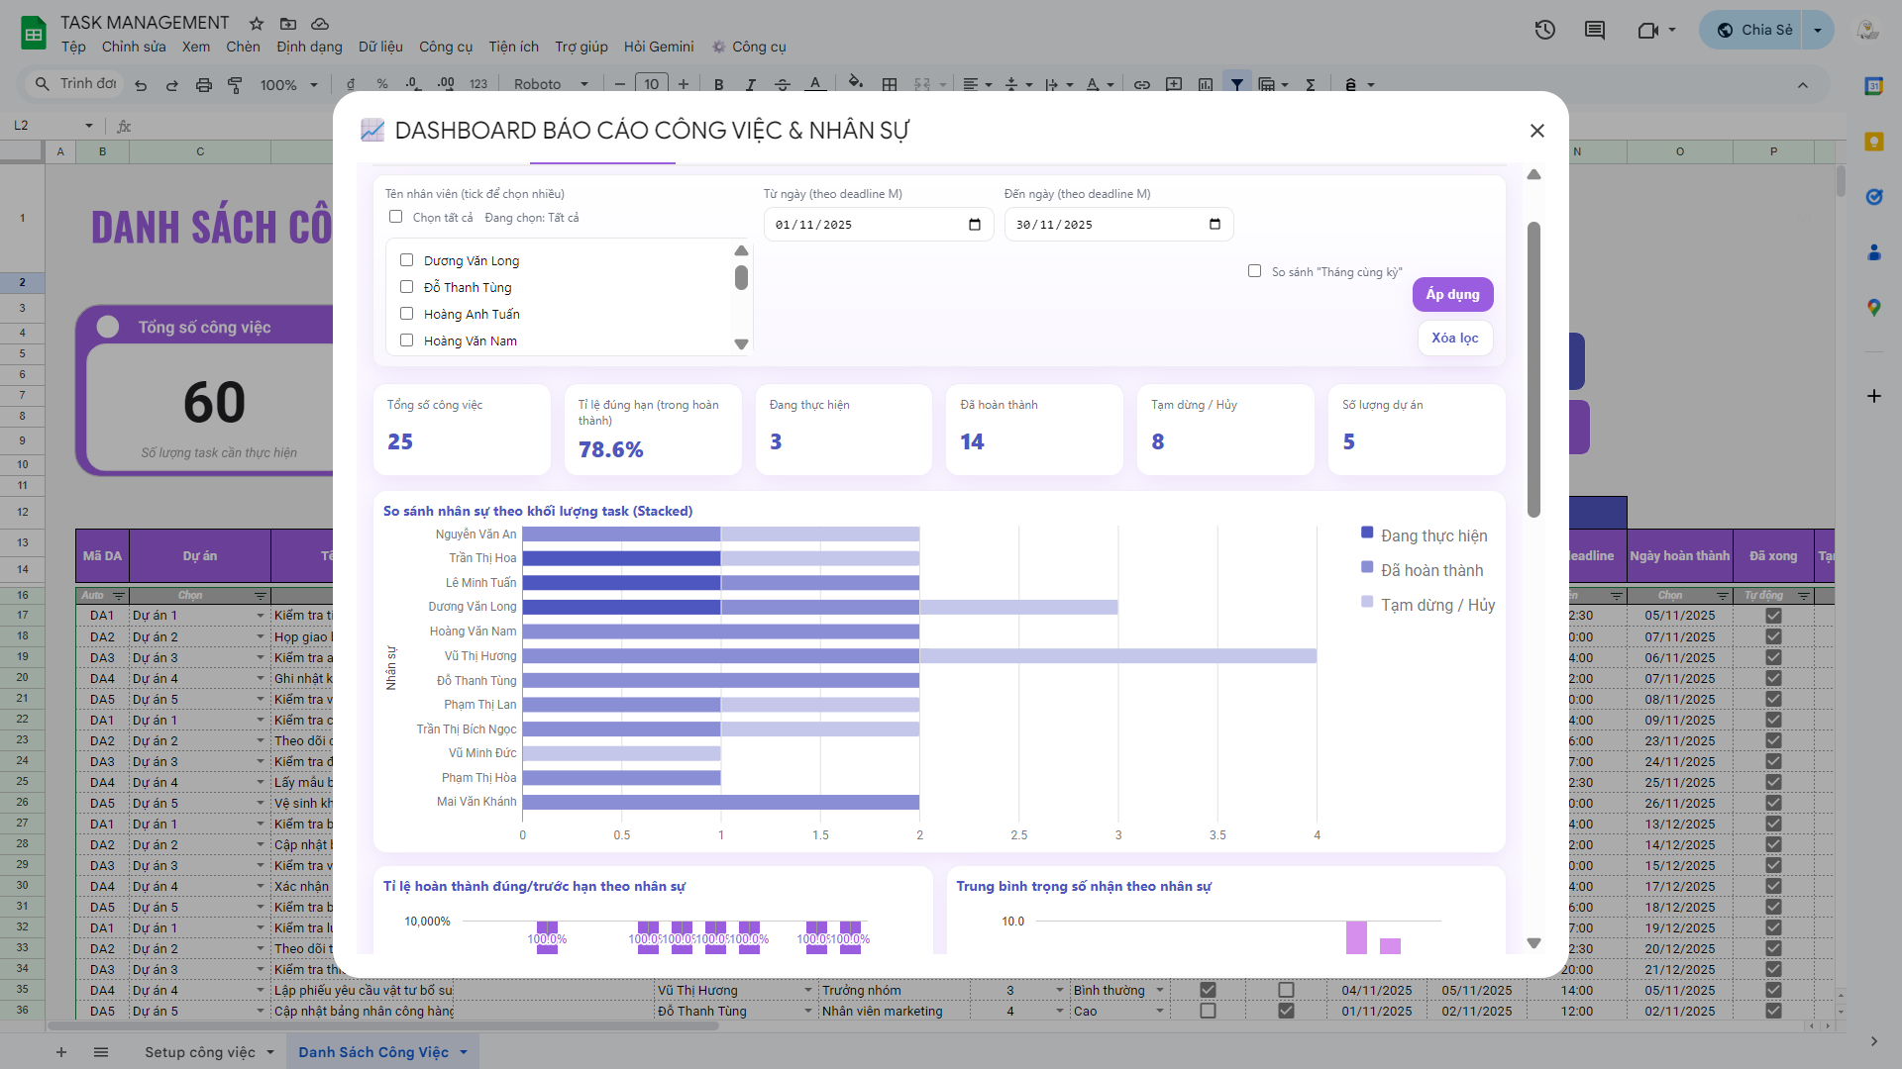
Task: Click the dashboard dialog vertical scrollbar
Action: 1533,368
